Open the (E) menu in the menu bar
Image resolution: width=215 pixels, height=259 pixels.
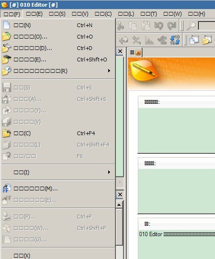tap(34, 14)
